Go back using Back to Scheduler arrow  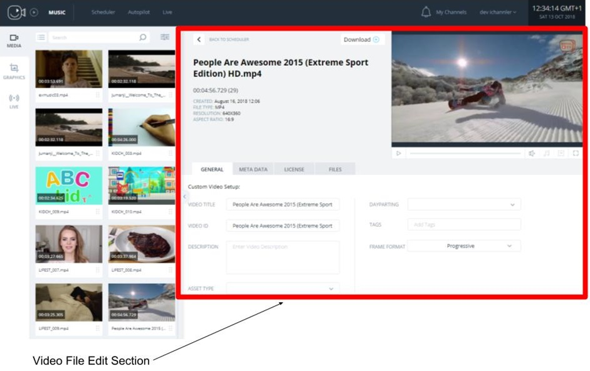(199, 39)
